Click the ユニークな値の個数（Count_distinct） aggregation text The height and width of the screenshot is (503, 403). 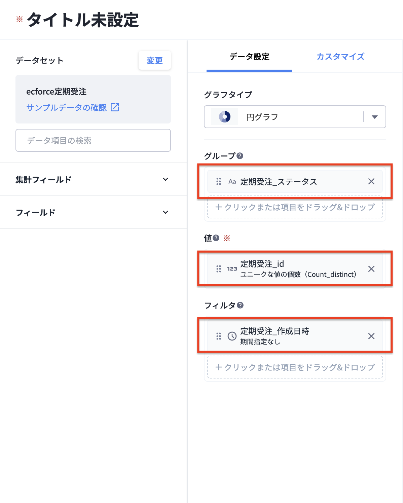point(298,274)
